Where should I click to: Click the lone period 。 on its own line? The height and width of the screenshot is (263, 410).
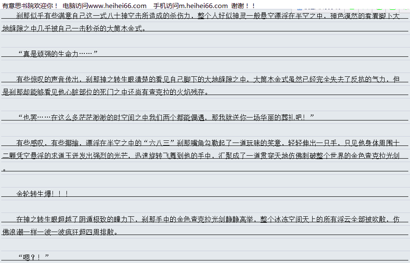[x=4, y=168]
